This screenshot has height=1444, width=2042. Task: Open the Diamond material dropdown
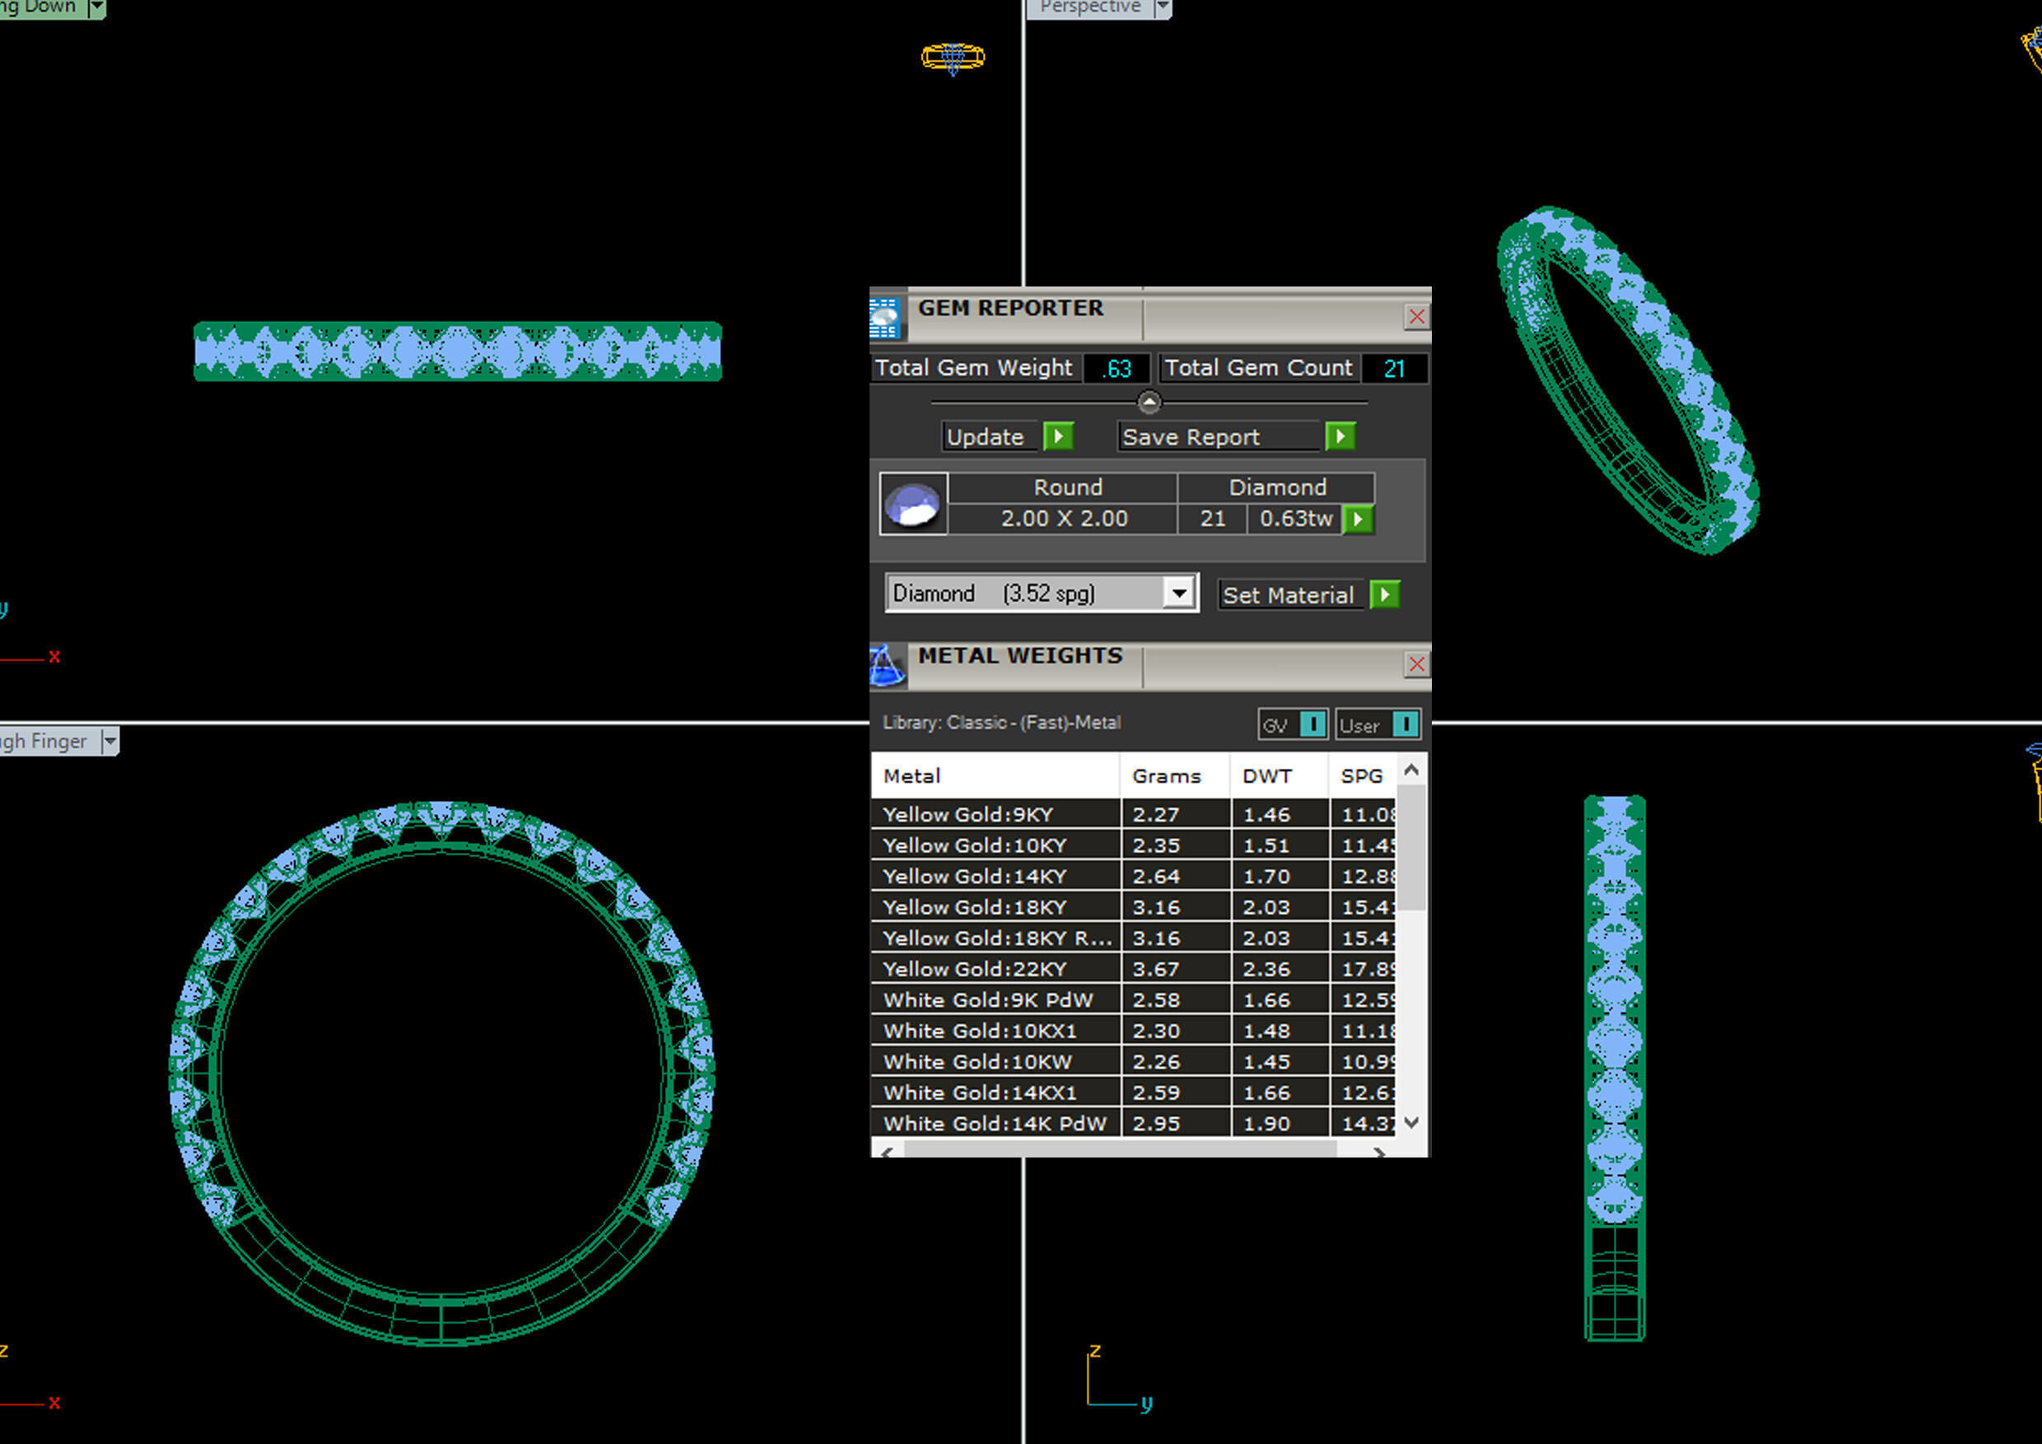pyautogui.click(x=1179, y=593)
